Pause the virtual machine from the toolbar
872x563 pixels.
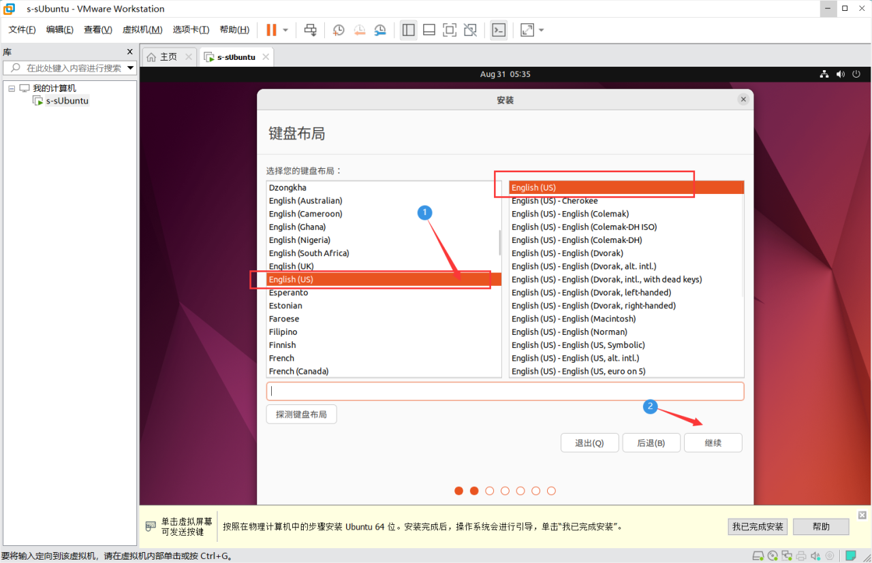click(x=271, y=30)
